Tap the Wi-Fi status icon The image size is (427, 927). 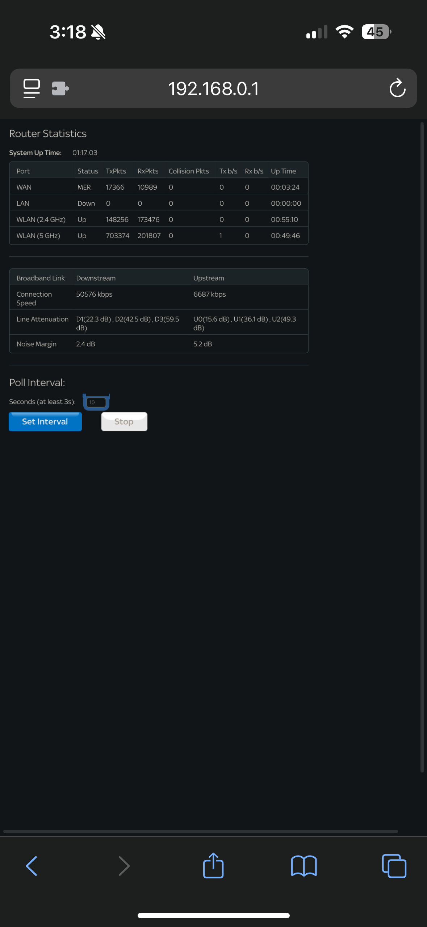tap(344, 32)
